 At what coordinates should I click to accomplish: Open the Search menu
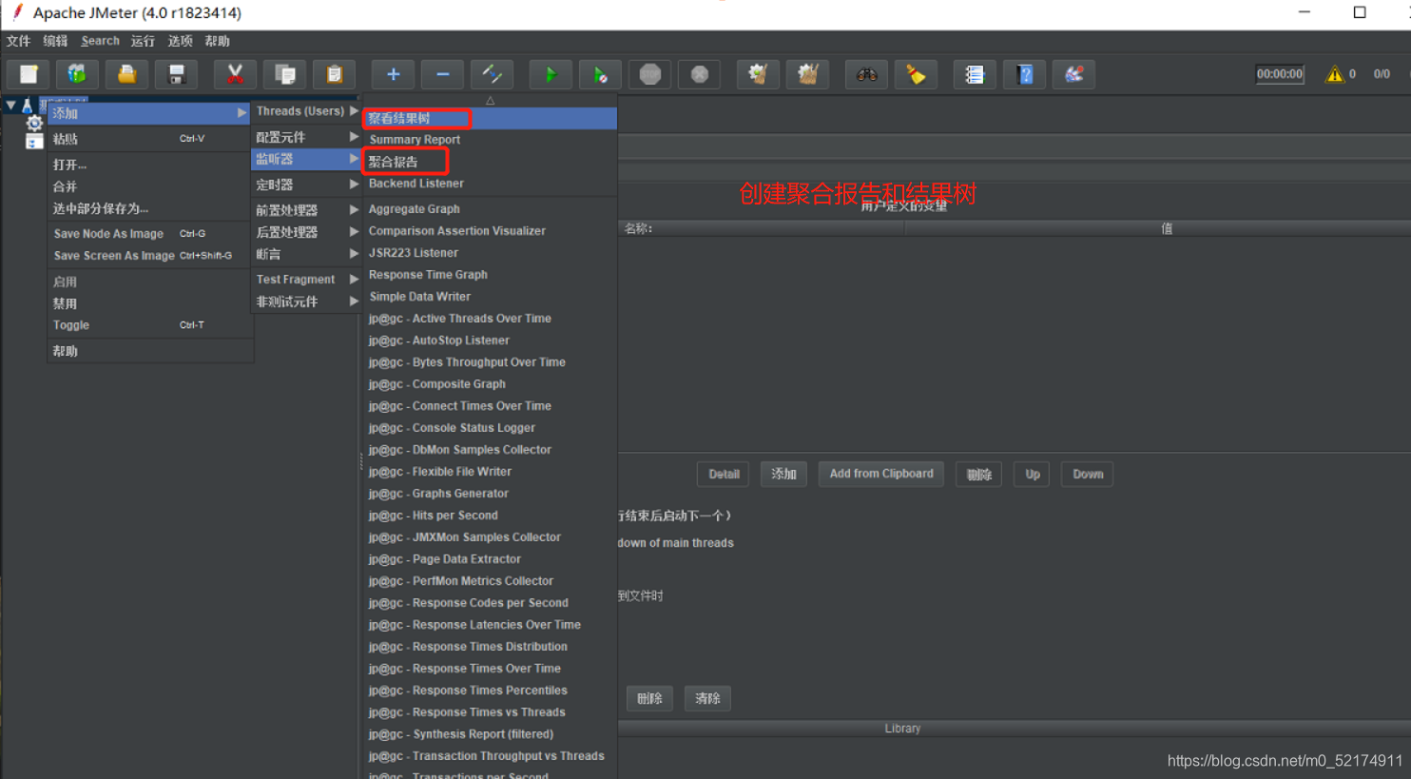[x=100, y=41]
